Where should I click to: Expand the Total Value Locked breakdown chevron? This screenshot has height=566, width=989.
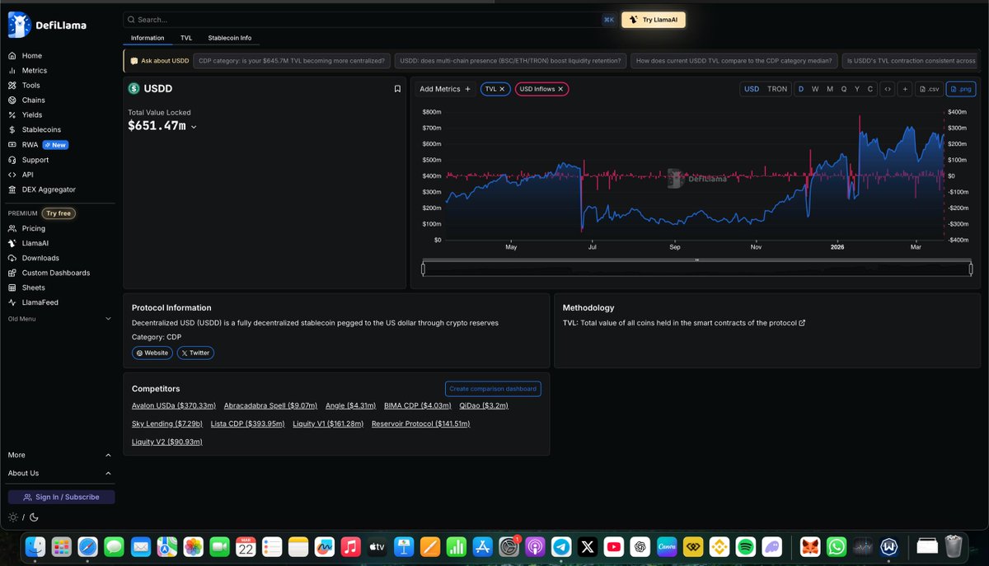point(194,127)
